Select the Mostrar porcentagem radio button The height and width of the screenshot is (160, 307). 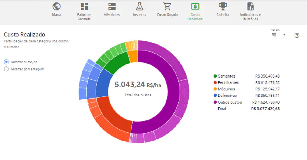click(x=6, y=69)
